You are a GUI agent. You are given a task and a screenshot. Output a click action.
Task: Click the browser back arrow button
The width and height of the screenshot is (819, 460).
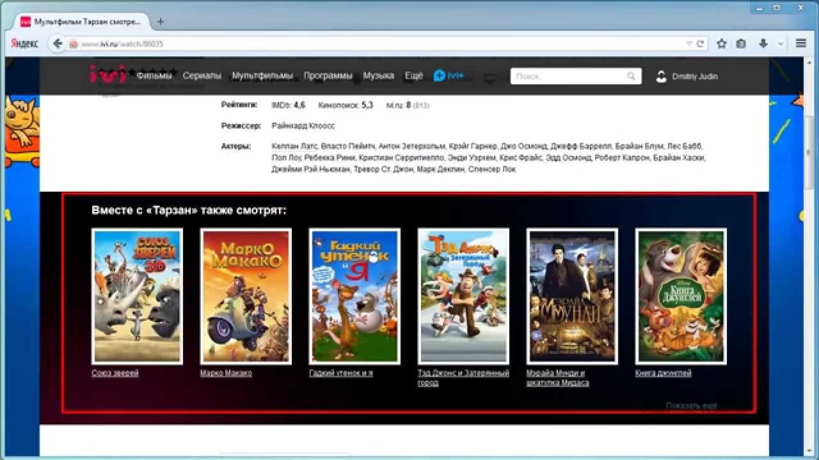click(58, 43)
